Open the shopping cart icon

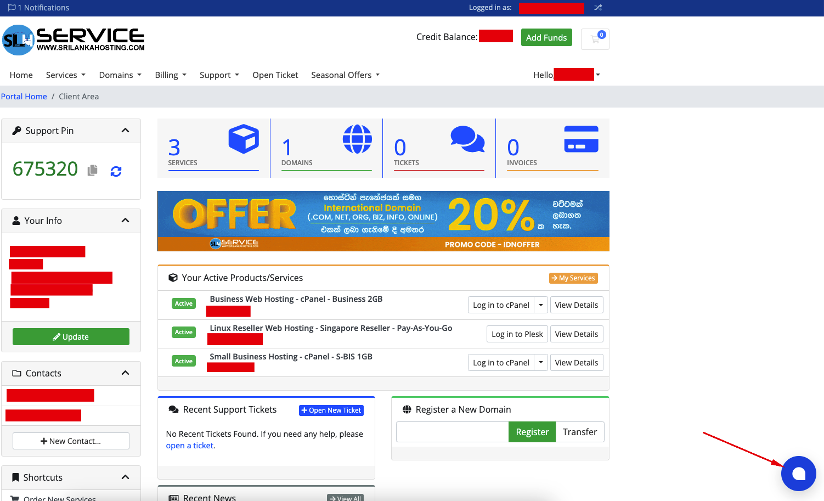pos(595,39)
